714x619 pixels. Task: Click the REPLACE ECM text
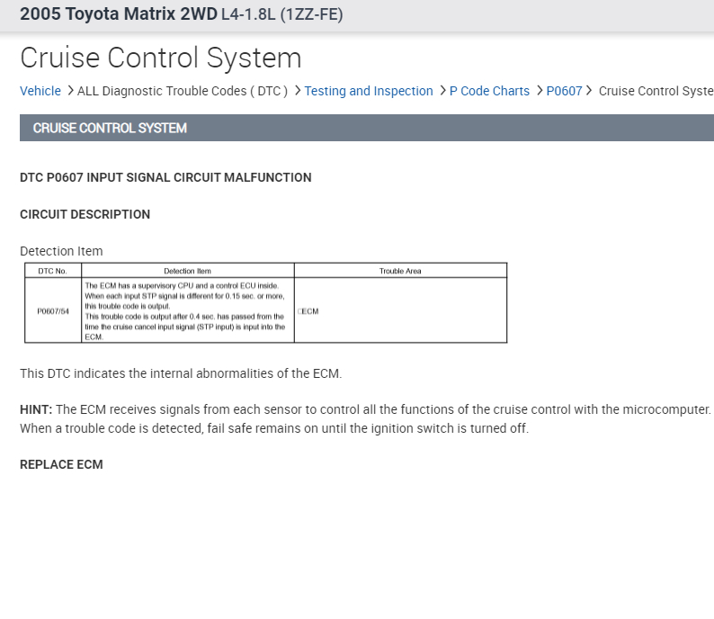pos(61,464)
